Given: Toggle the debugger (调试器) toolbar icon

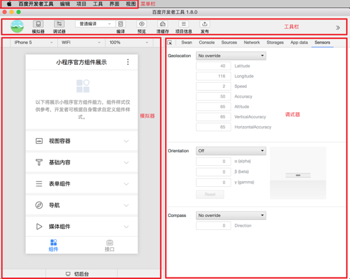Looking at the screenshot, I should point(59,25).
